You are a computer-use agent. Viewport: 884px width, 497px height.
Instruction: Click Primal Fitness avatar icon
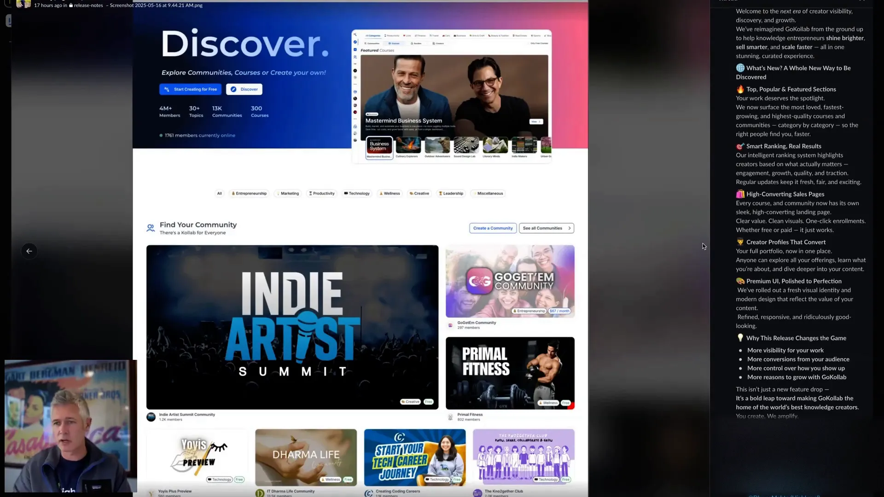[450, 417]
